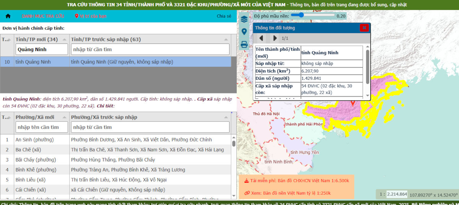The image size is (459, 205).
Task: Click Vị trí của bạn in the top bar
Action: 91,16
